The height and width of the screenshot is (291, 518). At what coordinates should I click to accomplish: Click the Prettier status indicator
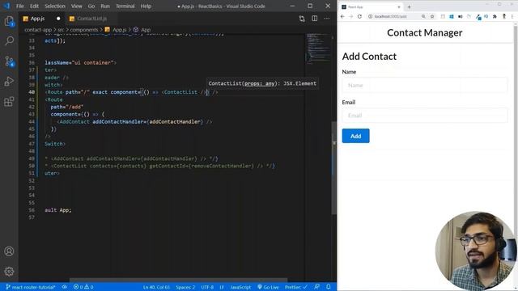[296, 287]
